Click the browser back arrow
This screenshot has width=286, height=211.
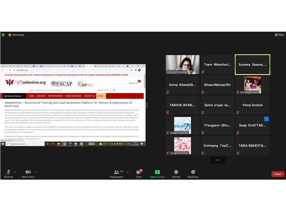(x=2, y=70)
